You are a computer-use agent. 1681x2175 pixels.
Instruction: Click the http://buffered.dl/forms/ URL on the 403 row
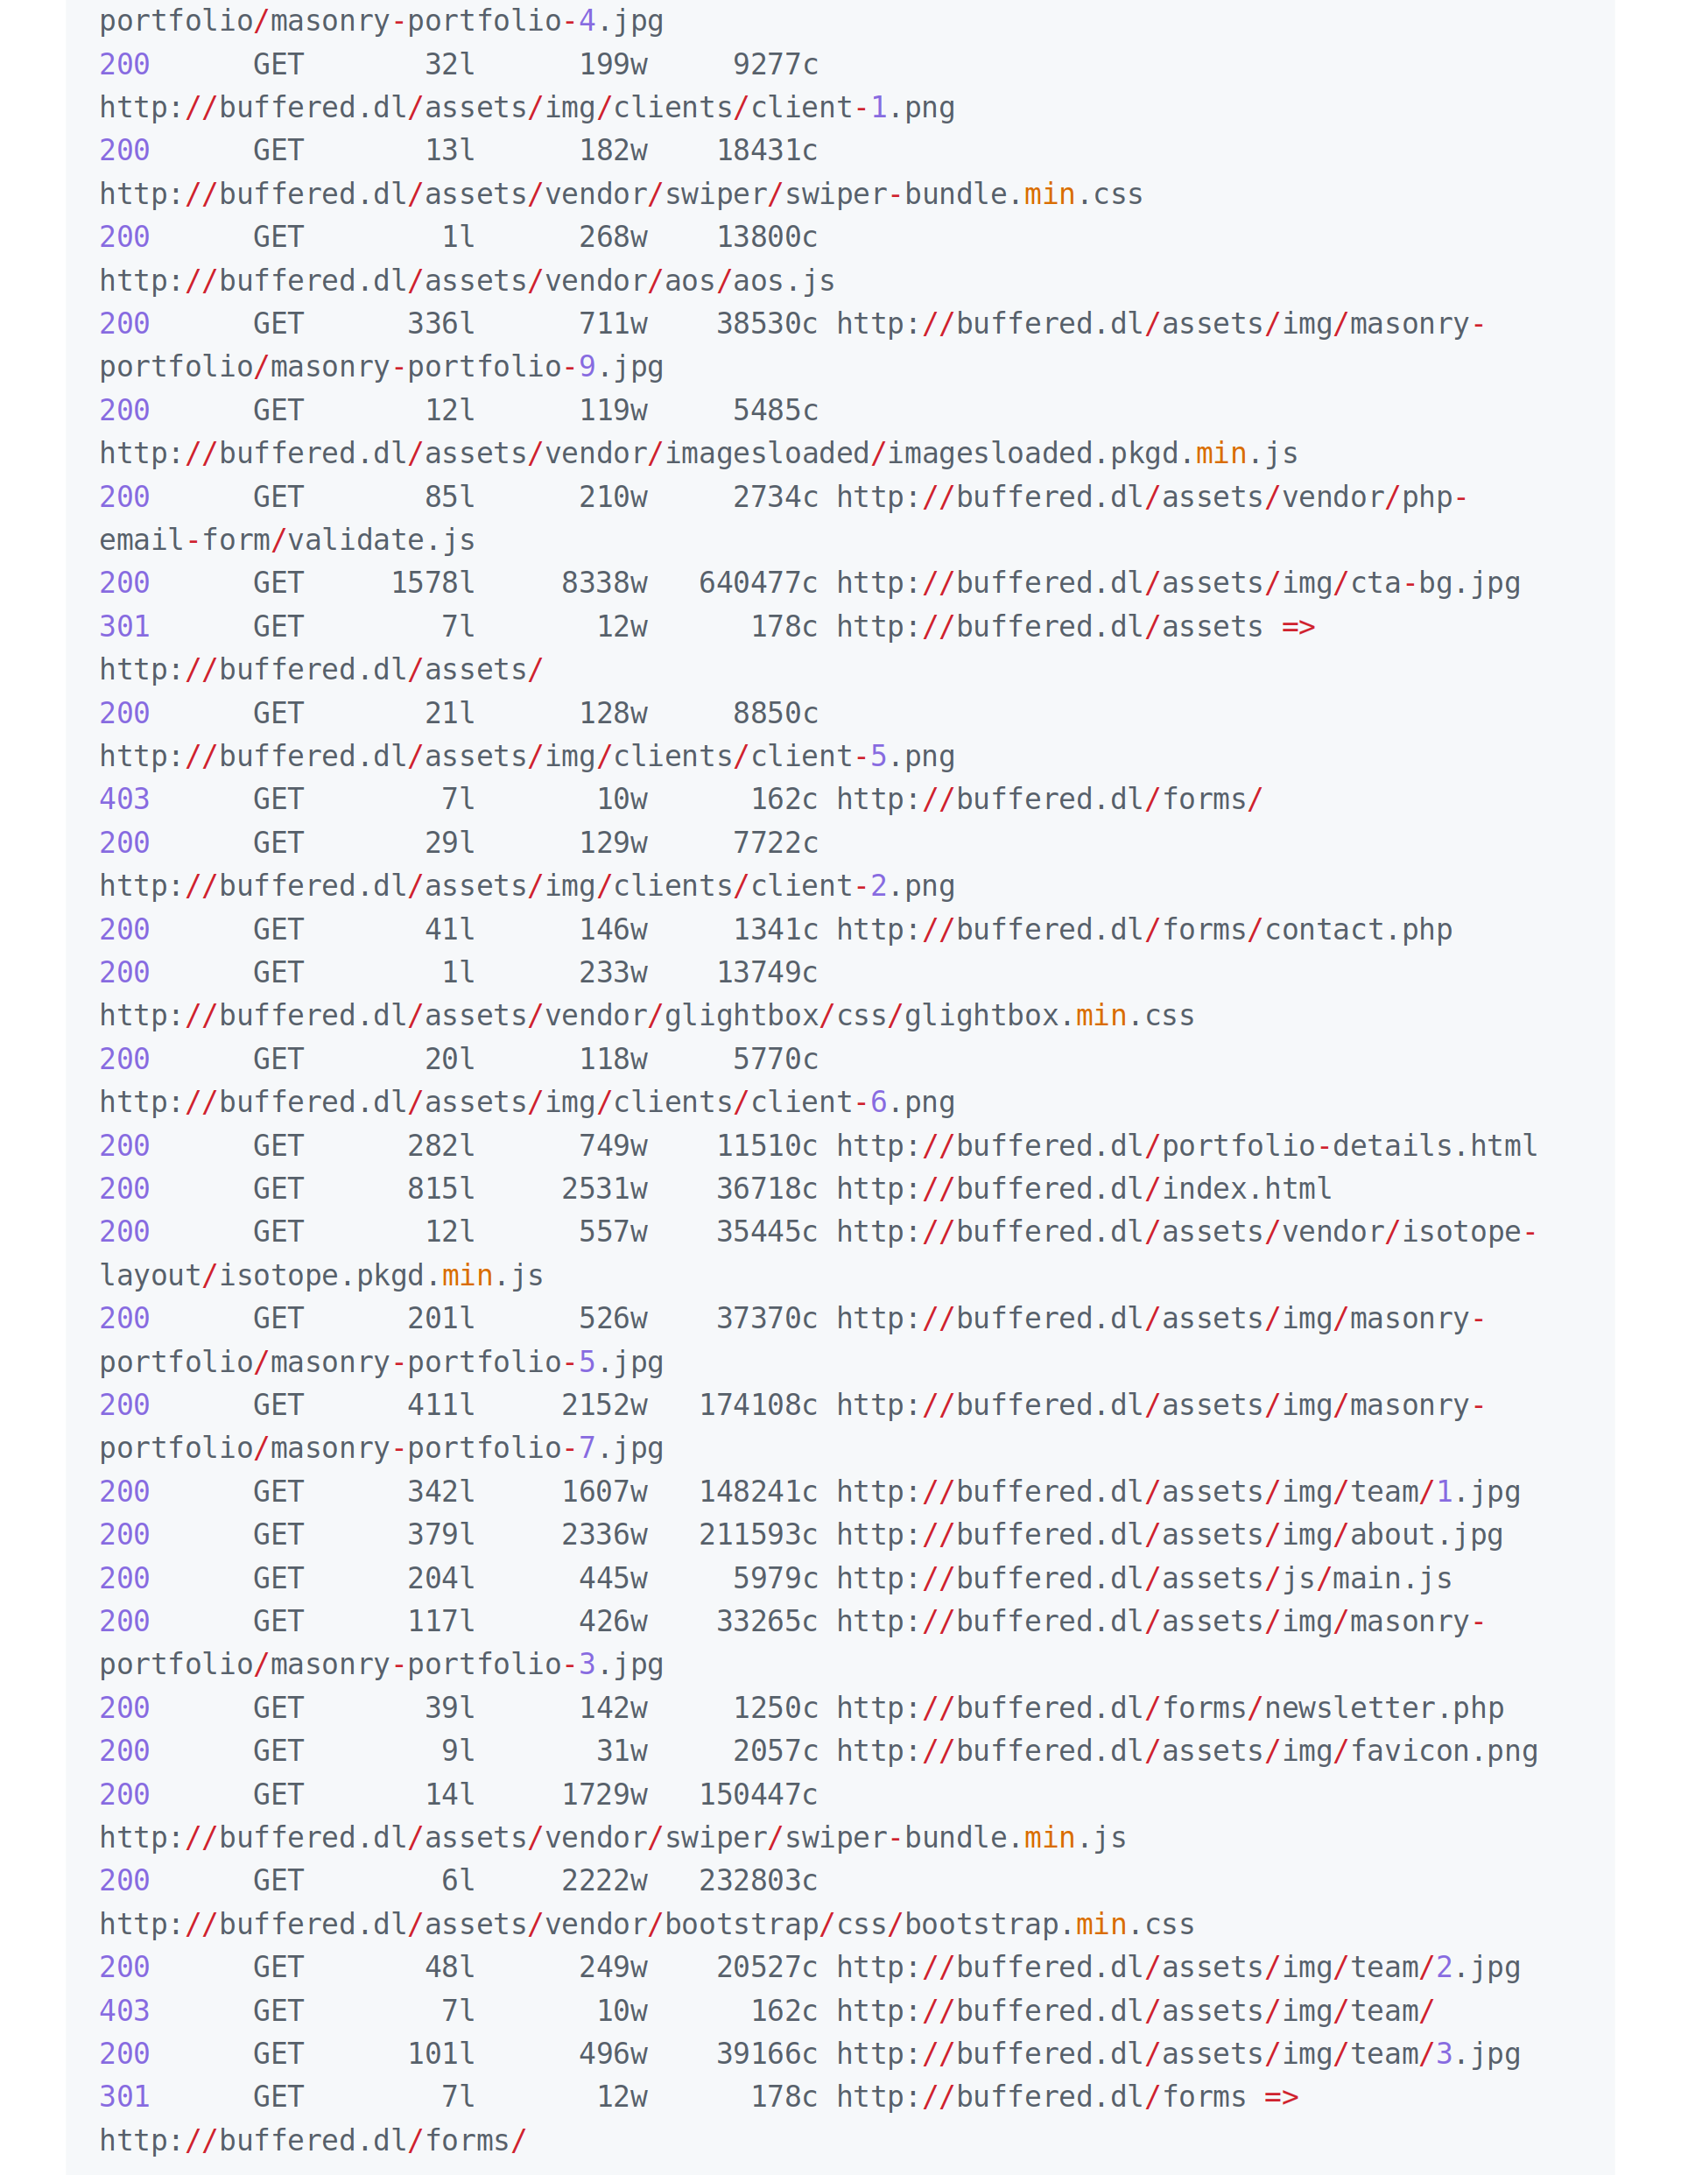click(x=1050, y=799)
